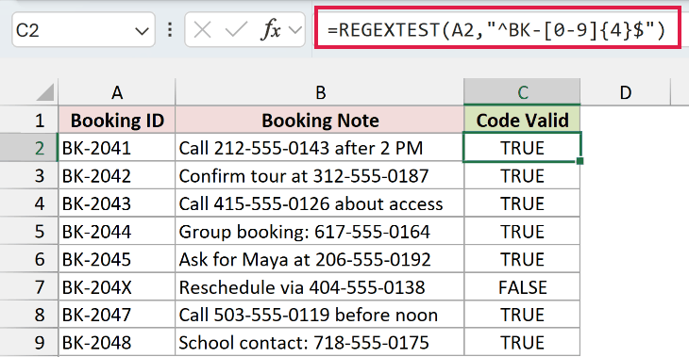This screenshot has width=689, height=357.
Task: Select cell containing BK-204X
Action: [x=116, y=287]
